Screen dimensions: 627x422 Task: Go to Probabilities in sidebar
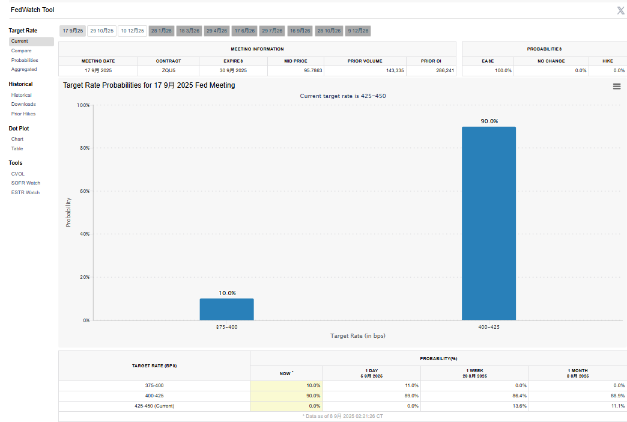point(25,60)
